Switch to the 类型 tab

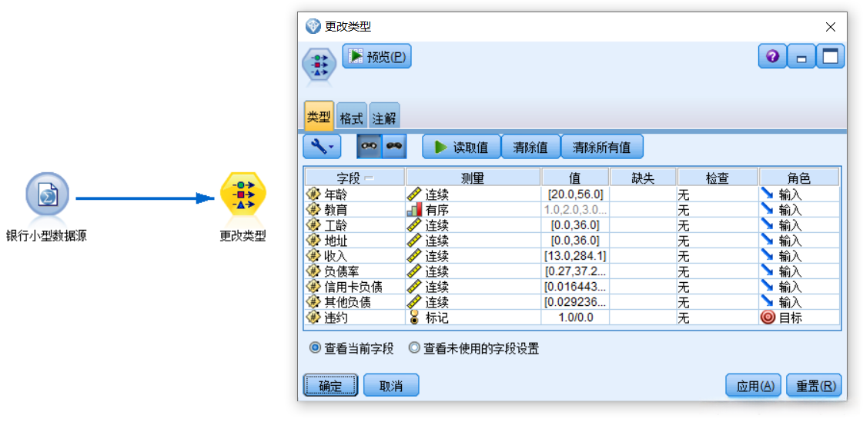[319, 117]
